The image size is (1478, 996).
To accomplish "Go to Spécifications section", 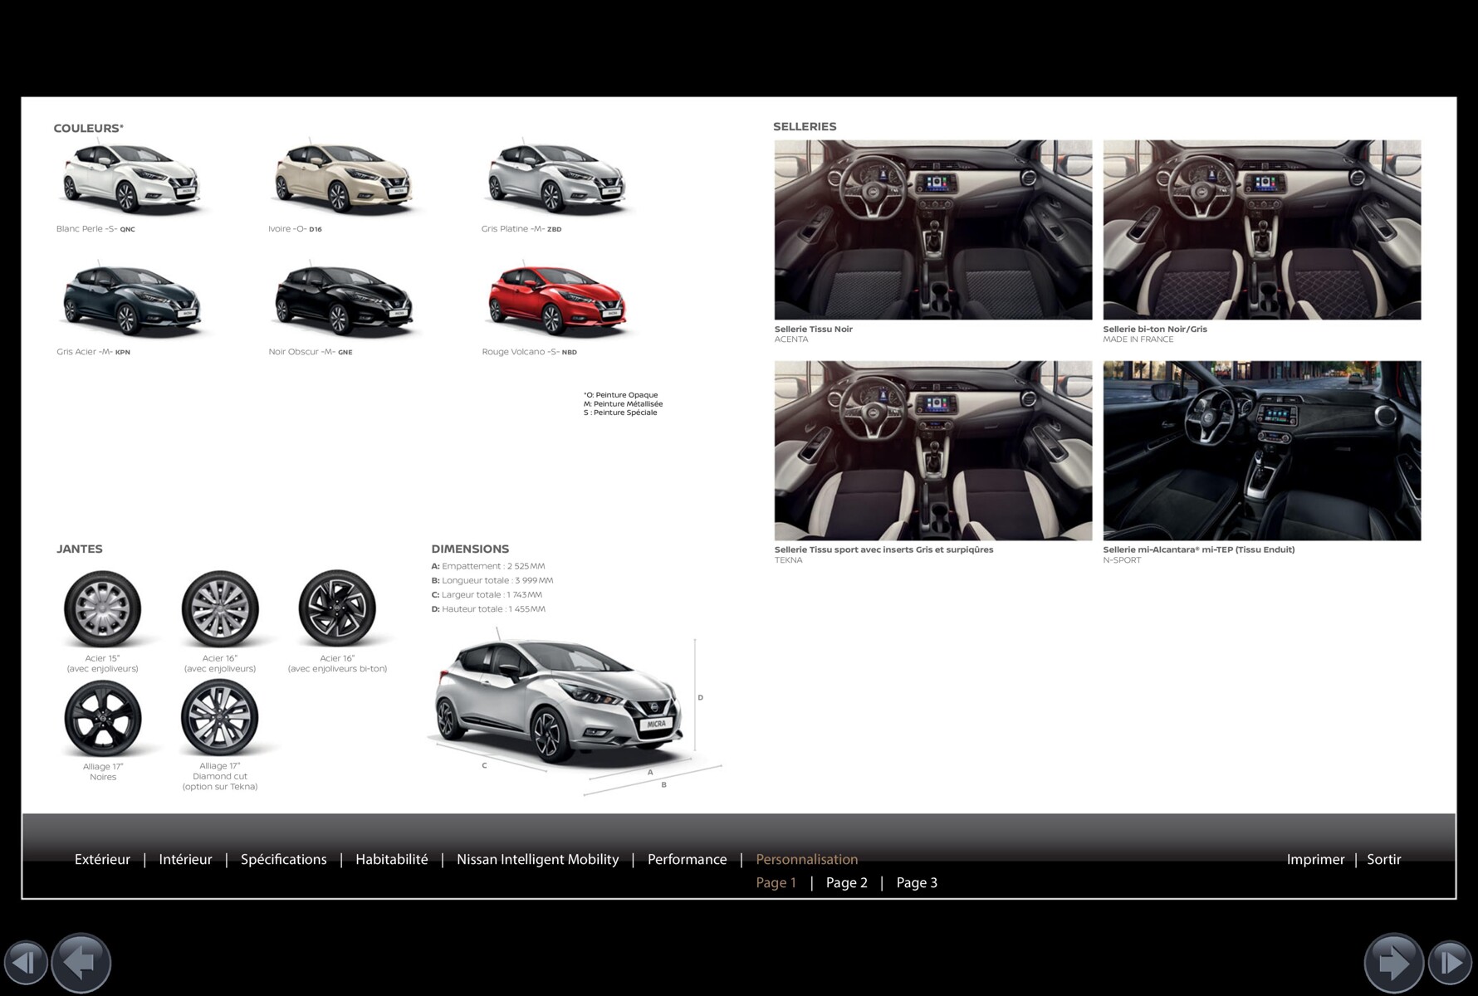I will (283, 860).
